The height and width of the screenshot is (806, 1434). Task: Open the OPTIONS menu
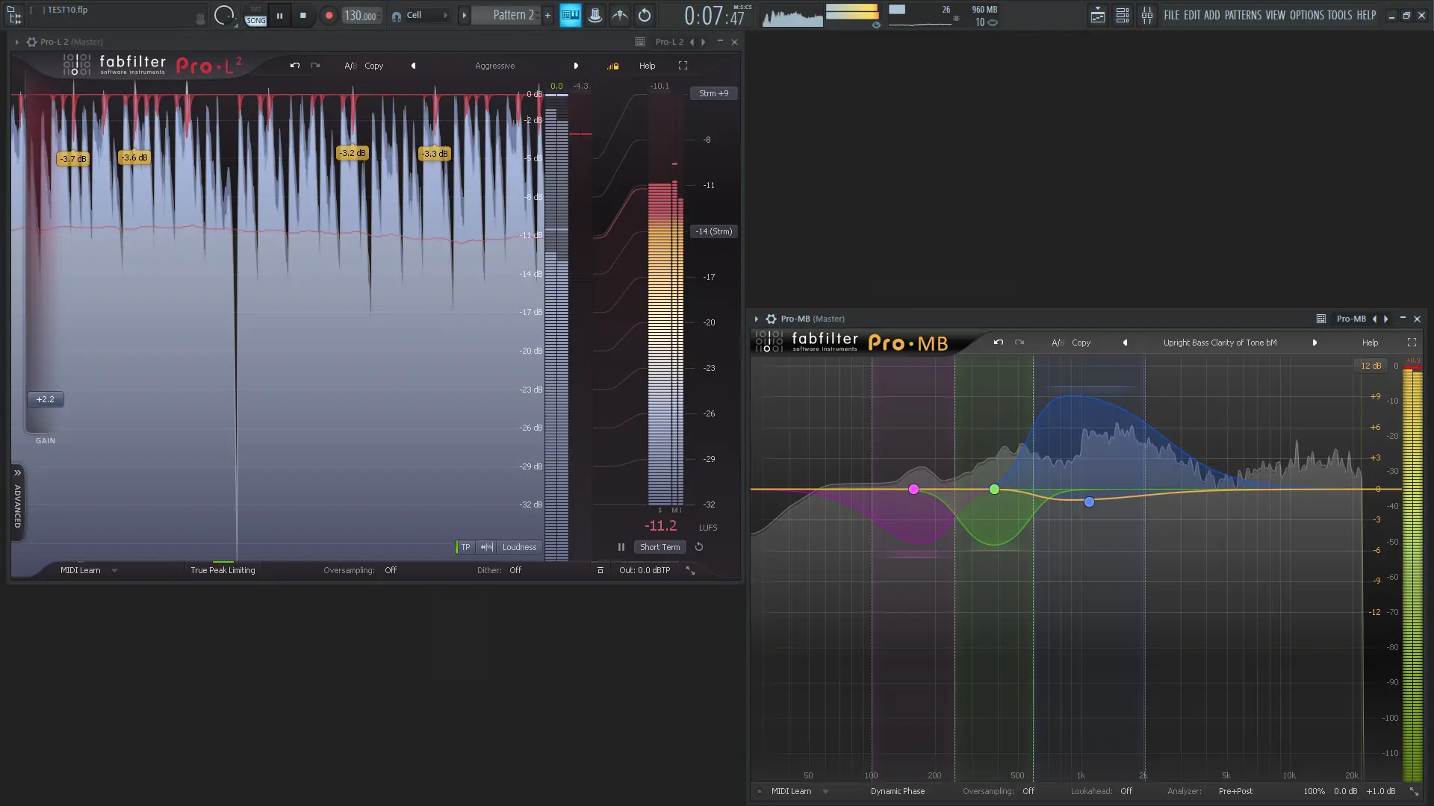click(1306, 15)
